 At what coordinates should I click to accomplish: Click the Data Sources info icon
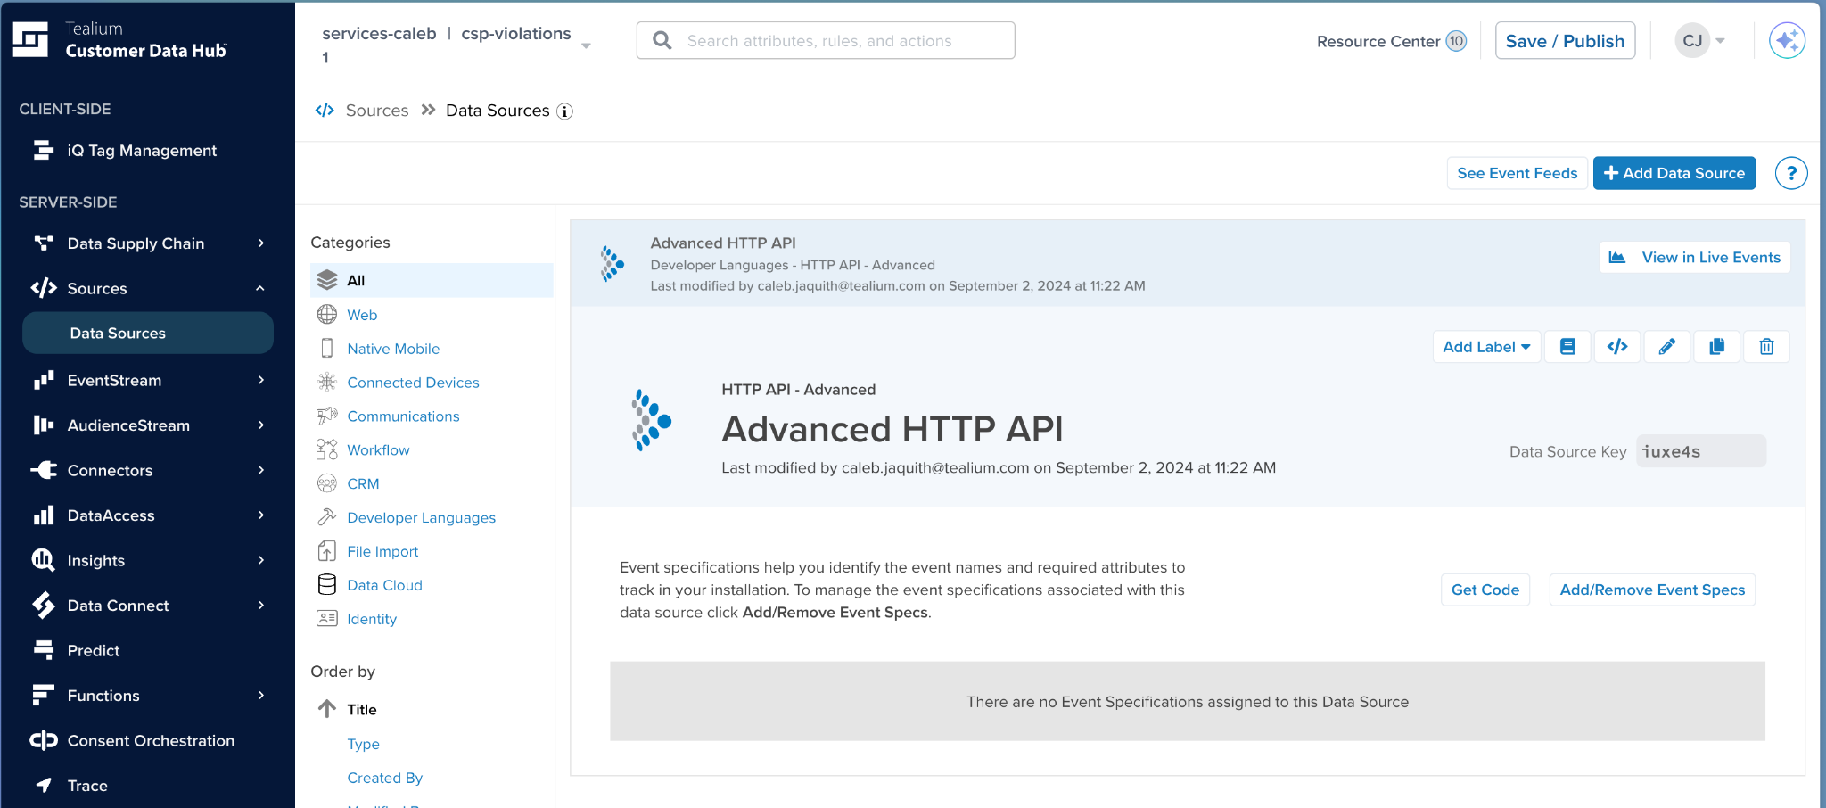click(564, 111)
